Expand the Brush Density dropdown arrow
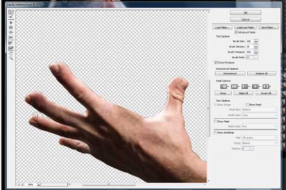 point(256,46)
